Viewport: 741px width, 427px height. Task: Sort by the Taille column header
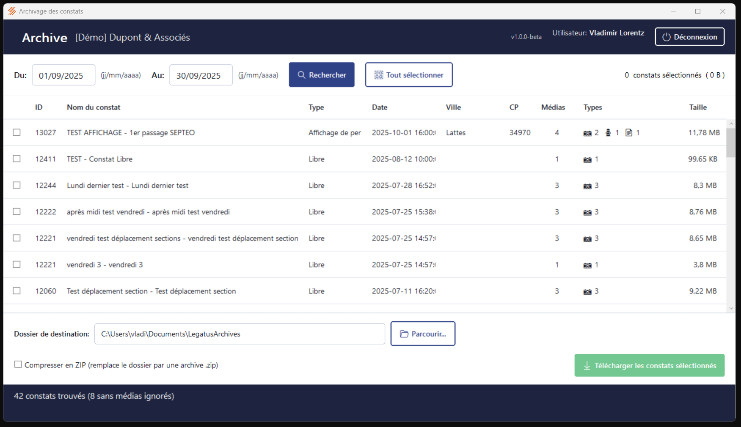tap(697, 107)
